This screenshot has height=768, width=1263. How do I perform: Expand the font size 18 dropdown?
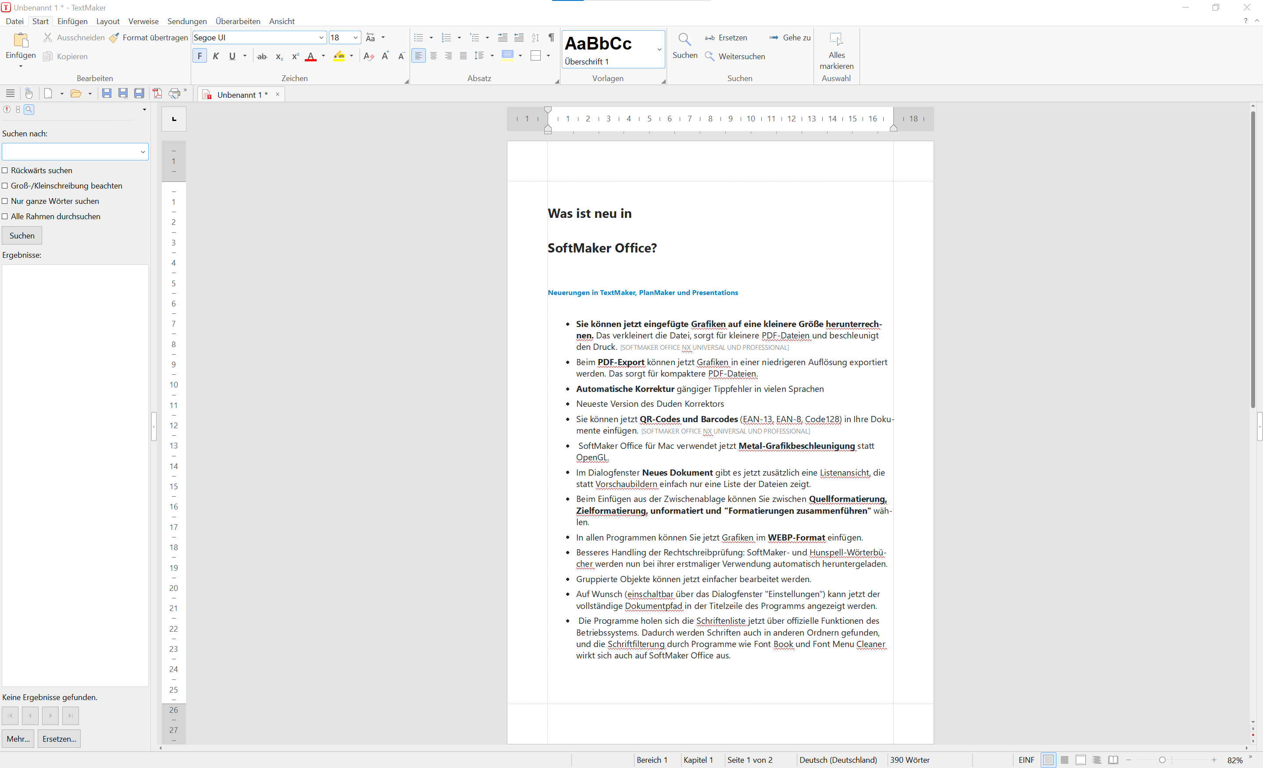click(355, 37)
